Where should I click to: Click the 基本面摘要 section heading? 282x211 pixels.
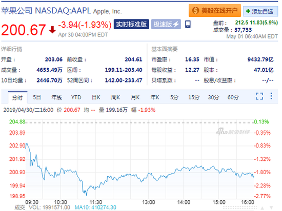coord(165,49)
